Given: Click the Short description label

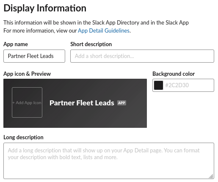Looking at the screenshot, I should (91, 44).
